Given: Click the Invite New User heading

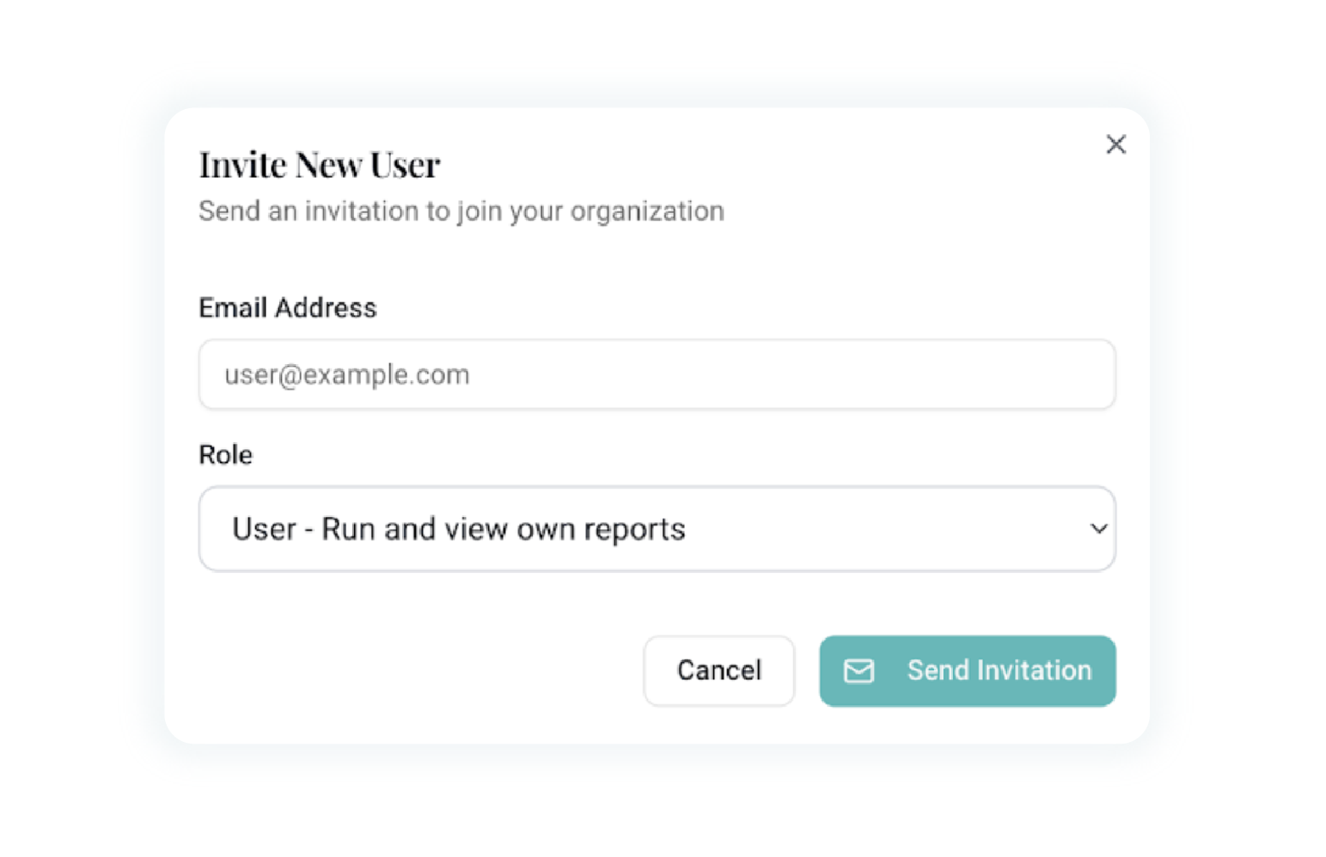Looking at the screenshot, I should [x=320, y=164].
